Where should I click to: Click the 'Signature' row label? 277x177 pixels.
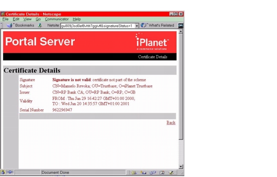27,80
